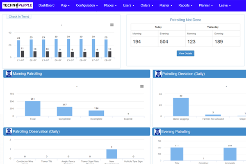Click the 26-07 axis label in Check In Trend

point(83,60)
